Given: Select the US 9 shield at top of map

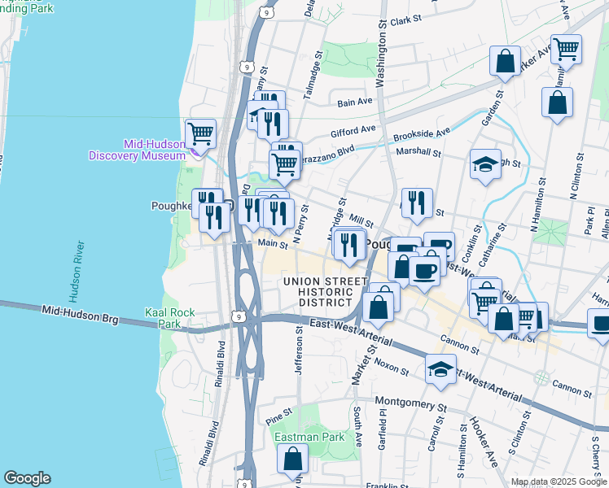Looking at the screenshot, I should click(265, 13).
